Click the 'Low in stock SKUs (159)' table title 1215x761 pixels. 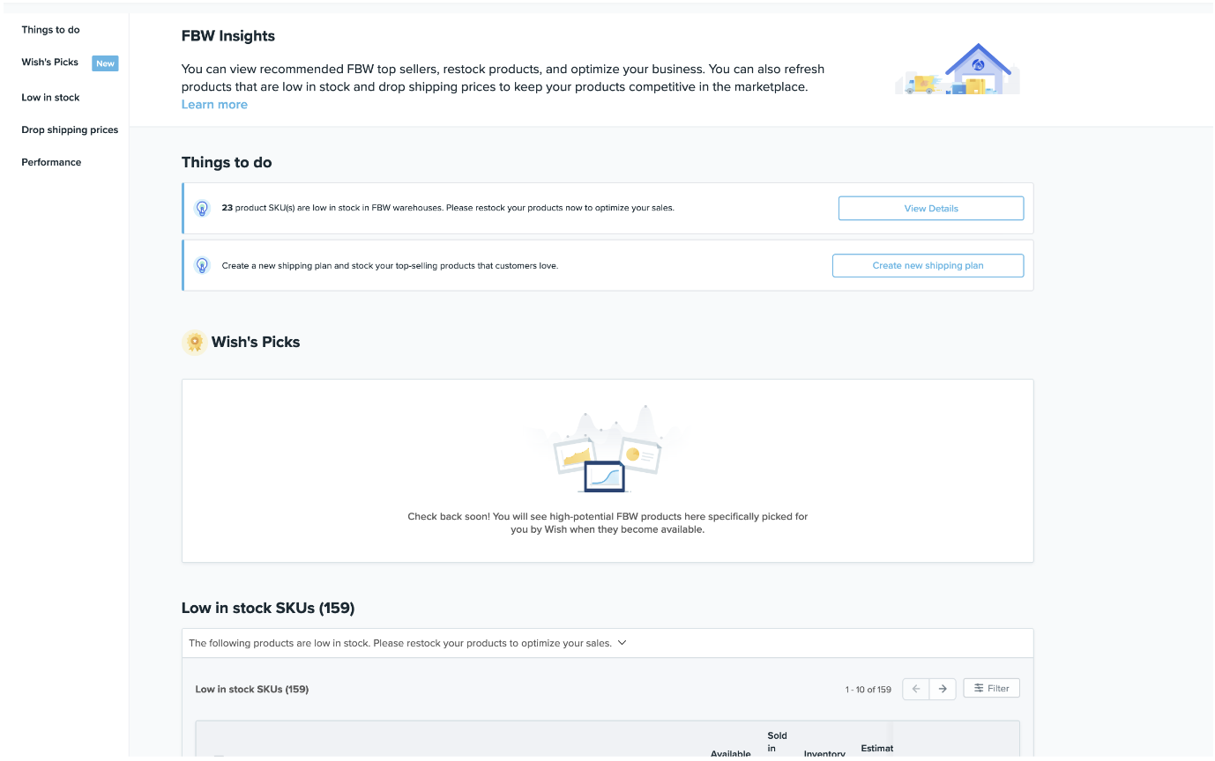[x=252, y=689]
